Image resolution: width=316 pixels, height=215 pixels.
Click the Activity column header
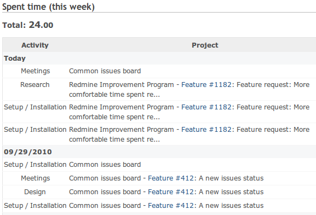pyautogui.click(x=35, y=45)
